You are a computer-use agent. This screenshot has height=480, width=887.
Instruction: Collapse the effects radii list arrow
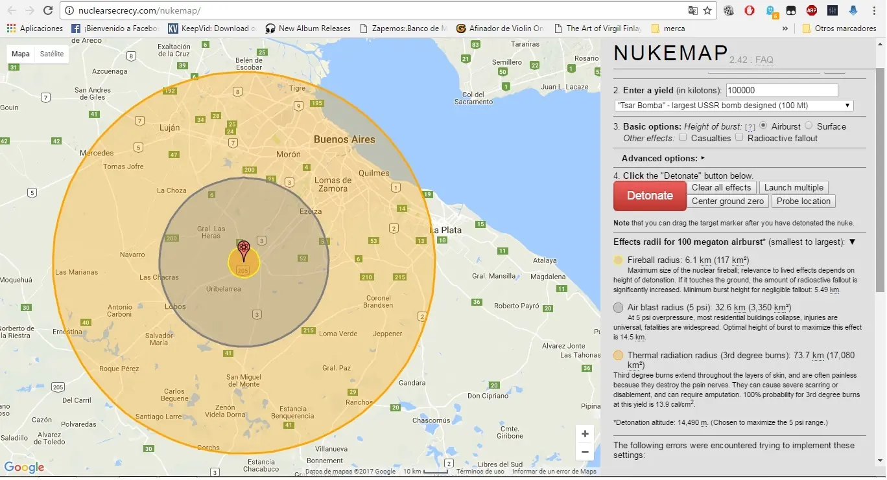(852, 242)
